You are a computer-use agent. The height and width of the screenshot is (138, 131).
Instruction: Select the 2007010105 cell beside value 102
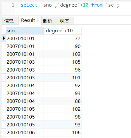click(25, 109)
